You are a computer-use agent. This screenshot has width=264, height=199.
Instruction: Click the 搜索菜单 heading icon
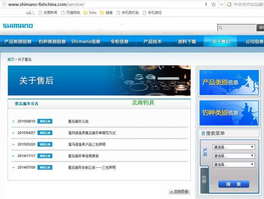[x=203, y=133]
